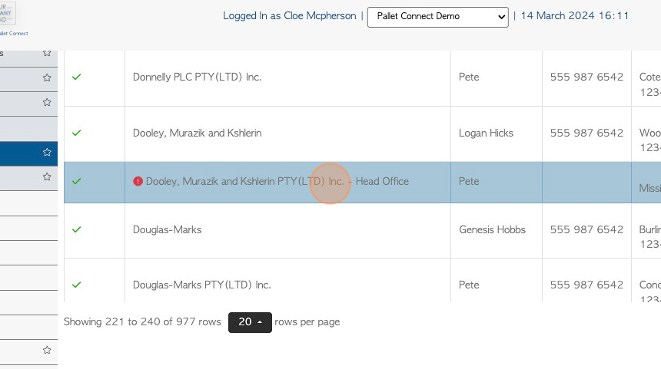This screenshot has width=661, height=369.
Task: Open the 20 rows per page dropdown
Action: click(x=250, y=322)
